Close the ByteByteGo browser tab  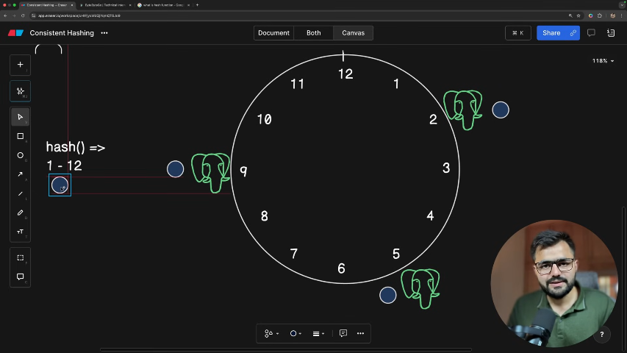(x=130, y=5)
